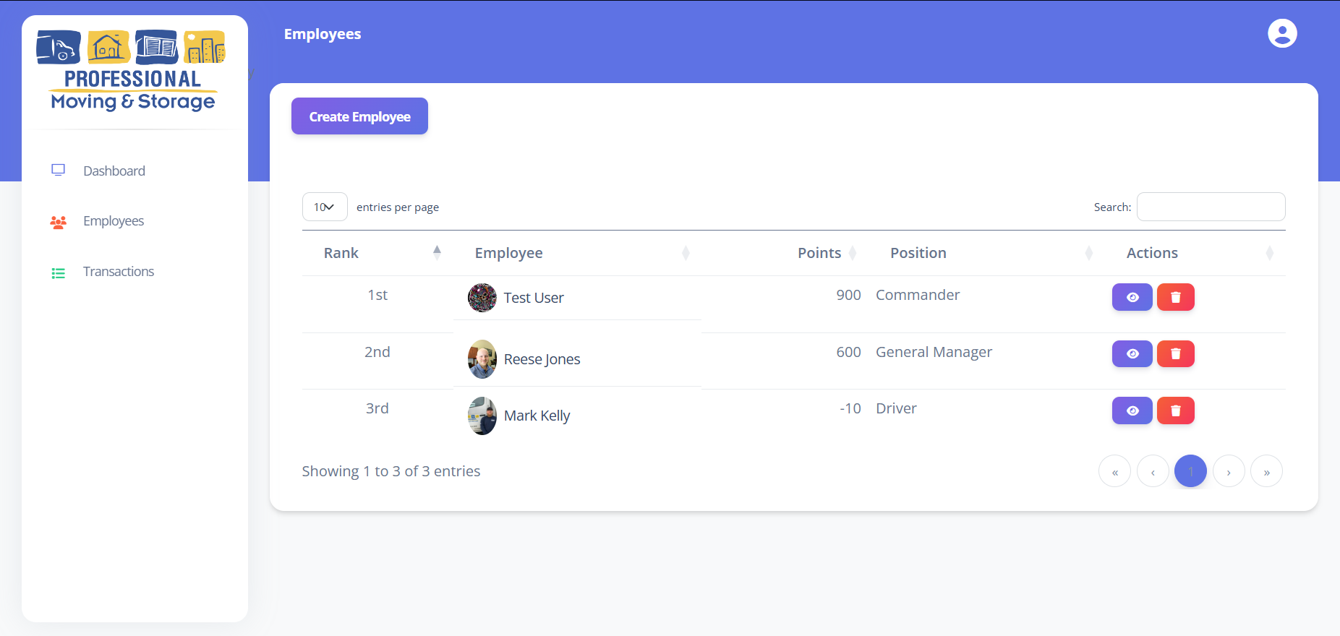Image resolution: width=1340 pixels, height=636 pixels.
Task: Delete Reese Jones using red trash button
Action: [1175, 353]
